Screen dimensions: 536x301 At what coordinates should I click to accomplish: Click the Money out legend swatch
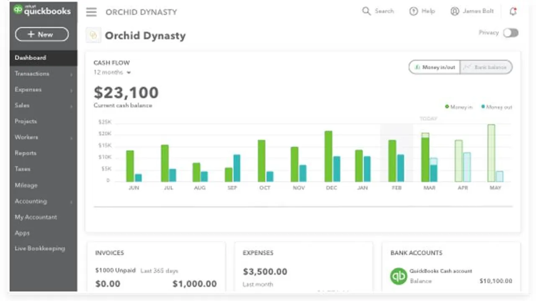pyautogui.click(x=483, y=107)
